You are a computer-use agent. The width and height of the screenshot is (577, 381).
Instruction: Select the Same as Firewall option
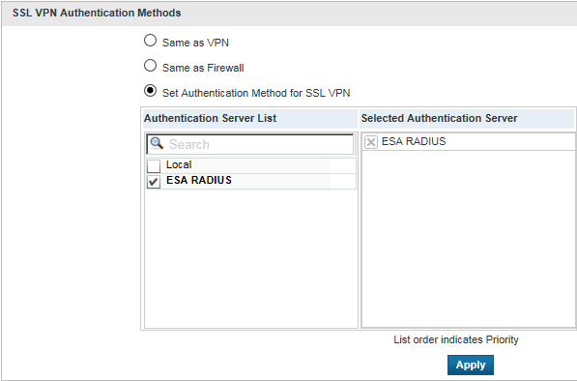point(150,66)
